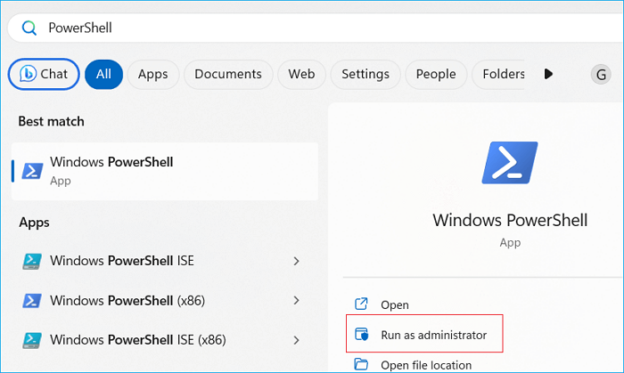
Task: Expand Windows PowerShell ISE (x86) chevron
Action: click(296, 339)
